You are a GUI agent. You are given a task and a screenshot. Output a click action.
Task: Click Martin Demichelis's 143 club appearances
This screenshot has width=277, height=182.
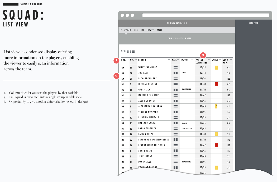click(x=228, y=95)
